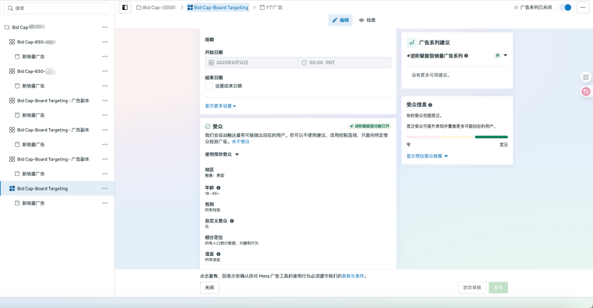
Task: Expand 显示预估受众规模
Action: click(x=427, y=156)
